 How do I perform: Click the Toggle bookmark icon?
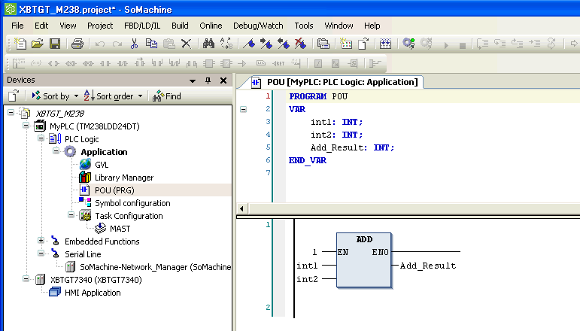pyautogui.click(x=248, y=44)
